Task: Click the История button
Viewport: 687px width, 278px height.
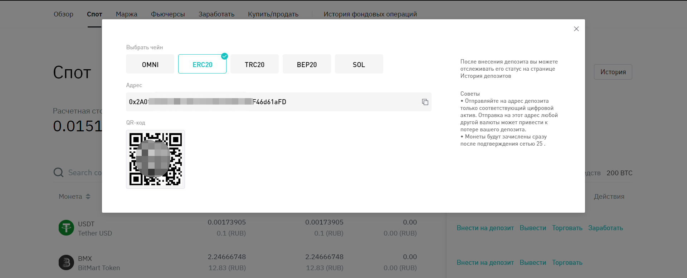Action: (x=613, y=72)
